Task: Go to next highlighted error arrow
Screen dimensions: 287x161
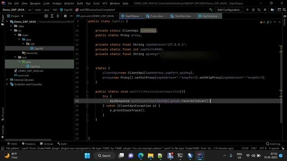Action: 279,22
